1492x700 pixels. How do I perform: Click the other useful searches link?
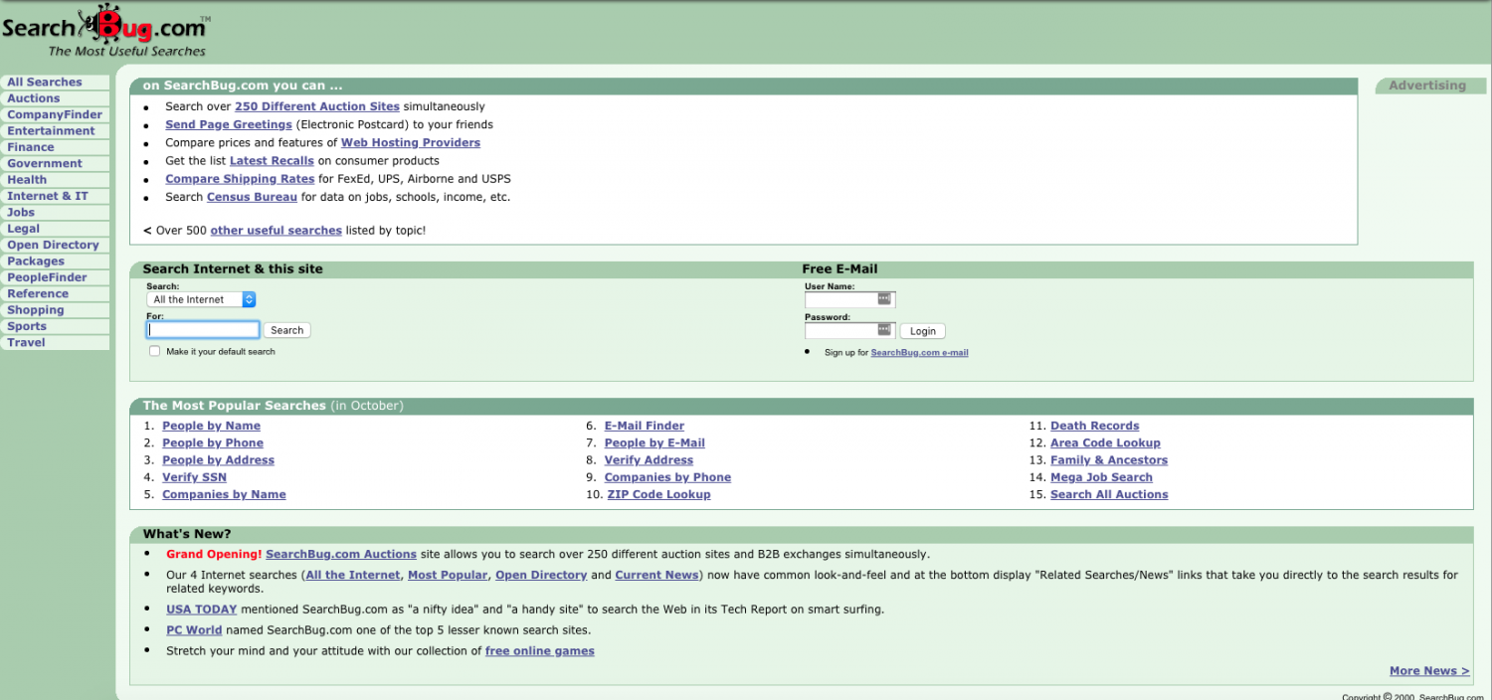tap(277, 230)
